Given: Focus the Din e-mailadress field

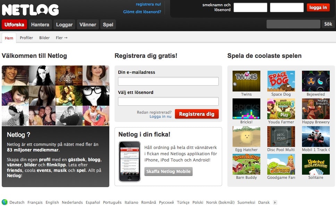Looking at the screenshot, I should [168, 81].
